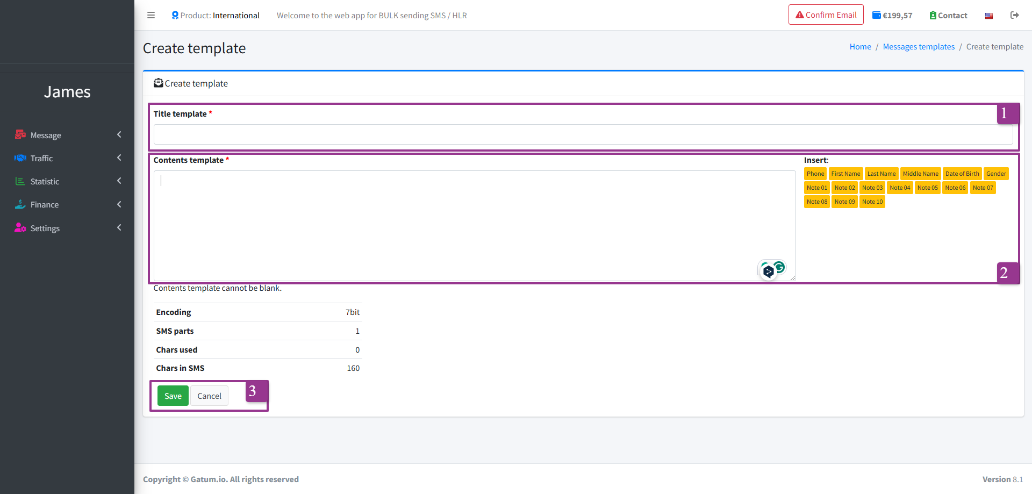
Task: Click the wallet balance €199,57
Action: pyautogui.click(x=892, y=16)
